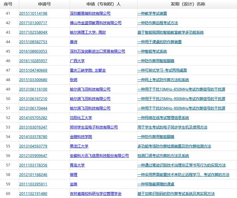Open applicant 金陵科技学院
Viewport: 237px width, 198px height.
pos(81,137)
